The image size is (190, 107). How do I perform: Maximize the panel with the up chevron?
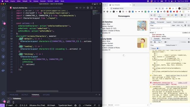pos(96,95)
